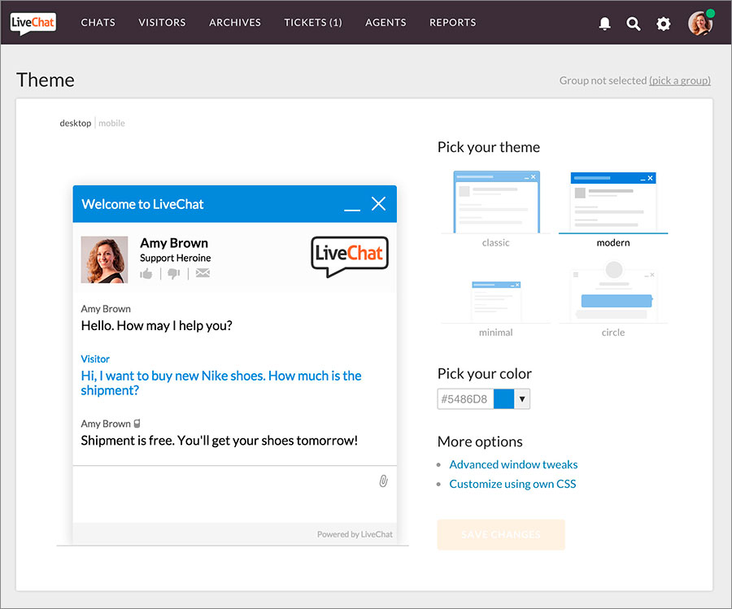The image size is (732, 609).
Task: Click the Save Changes button
Action: pyautogui.click(x=501, y=534)
